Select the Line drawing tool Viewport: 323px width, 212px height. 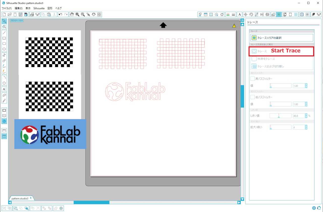(x=4, y=33)
